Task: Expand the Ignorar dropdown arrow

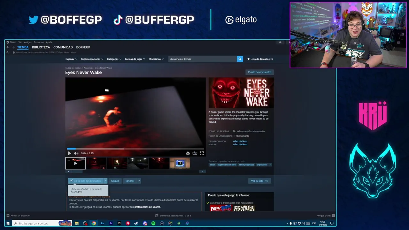Action: pyautogui.click(x=139, y=181)
